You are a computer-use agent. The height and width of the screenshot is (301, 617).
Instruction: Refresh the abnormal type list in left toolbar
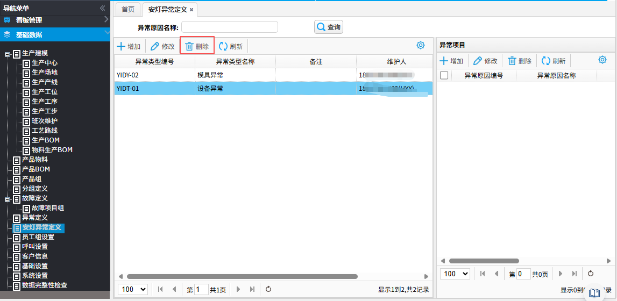(223, 47)
